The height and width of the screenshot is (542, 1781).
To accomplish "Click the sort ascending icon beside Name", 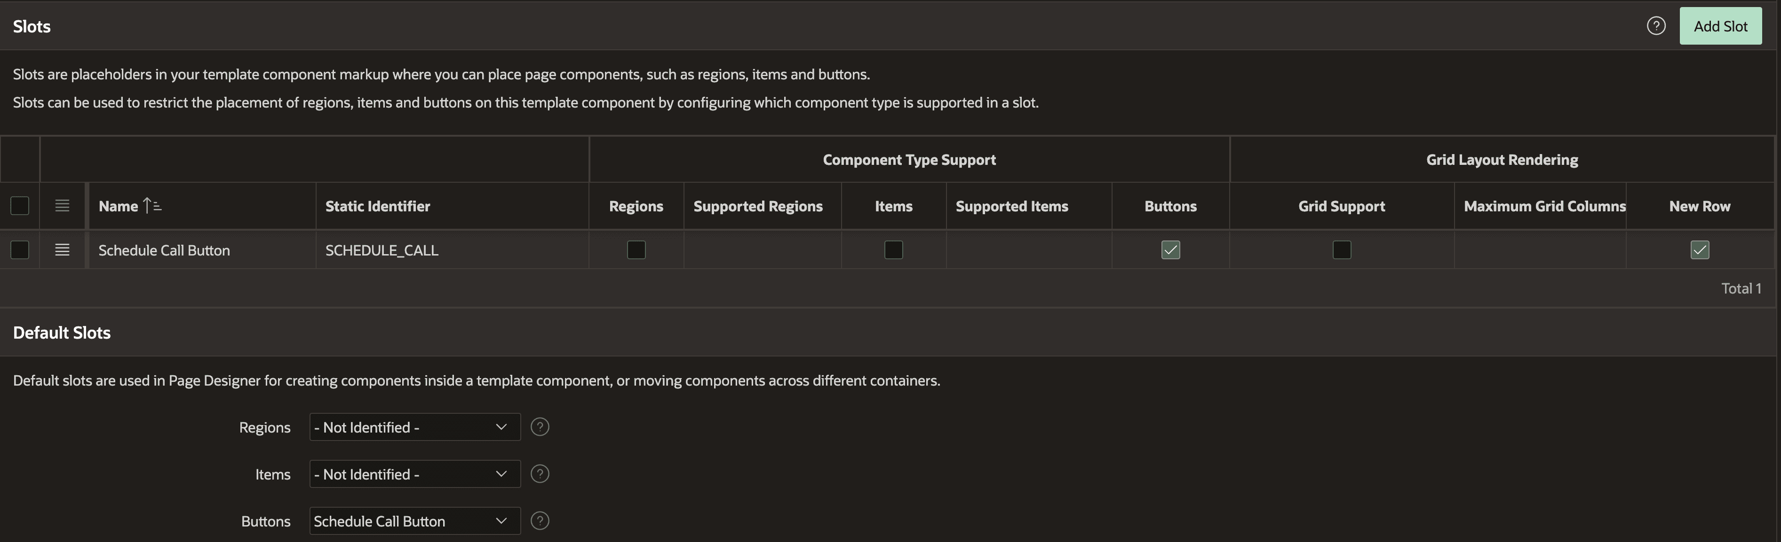I will [x=151, y=205].
